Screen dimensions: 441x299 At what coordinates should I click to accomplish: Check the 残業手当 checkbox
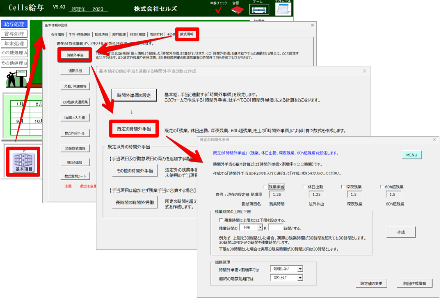click(x=265, y=187)
